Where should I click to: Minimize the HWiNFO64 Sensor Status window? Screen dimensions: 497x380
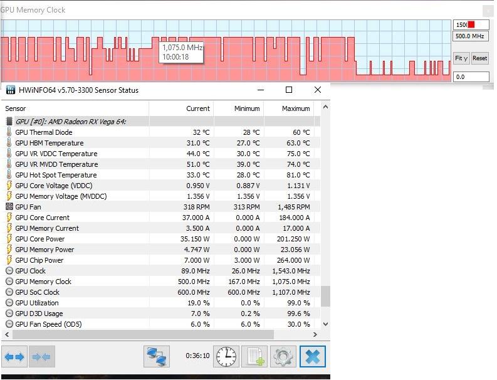point(261,90)
